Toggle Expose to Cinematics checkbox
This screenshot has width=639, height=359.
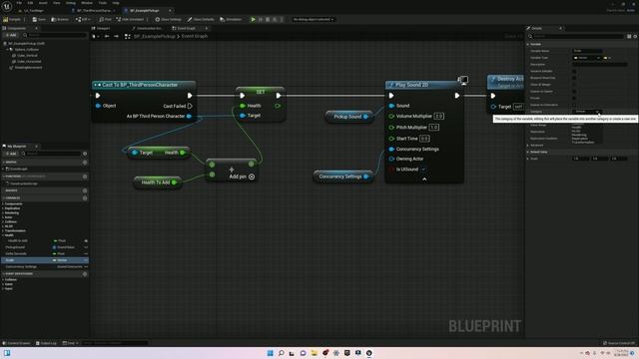[x=574, y=105]
